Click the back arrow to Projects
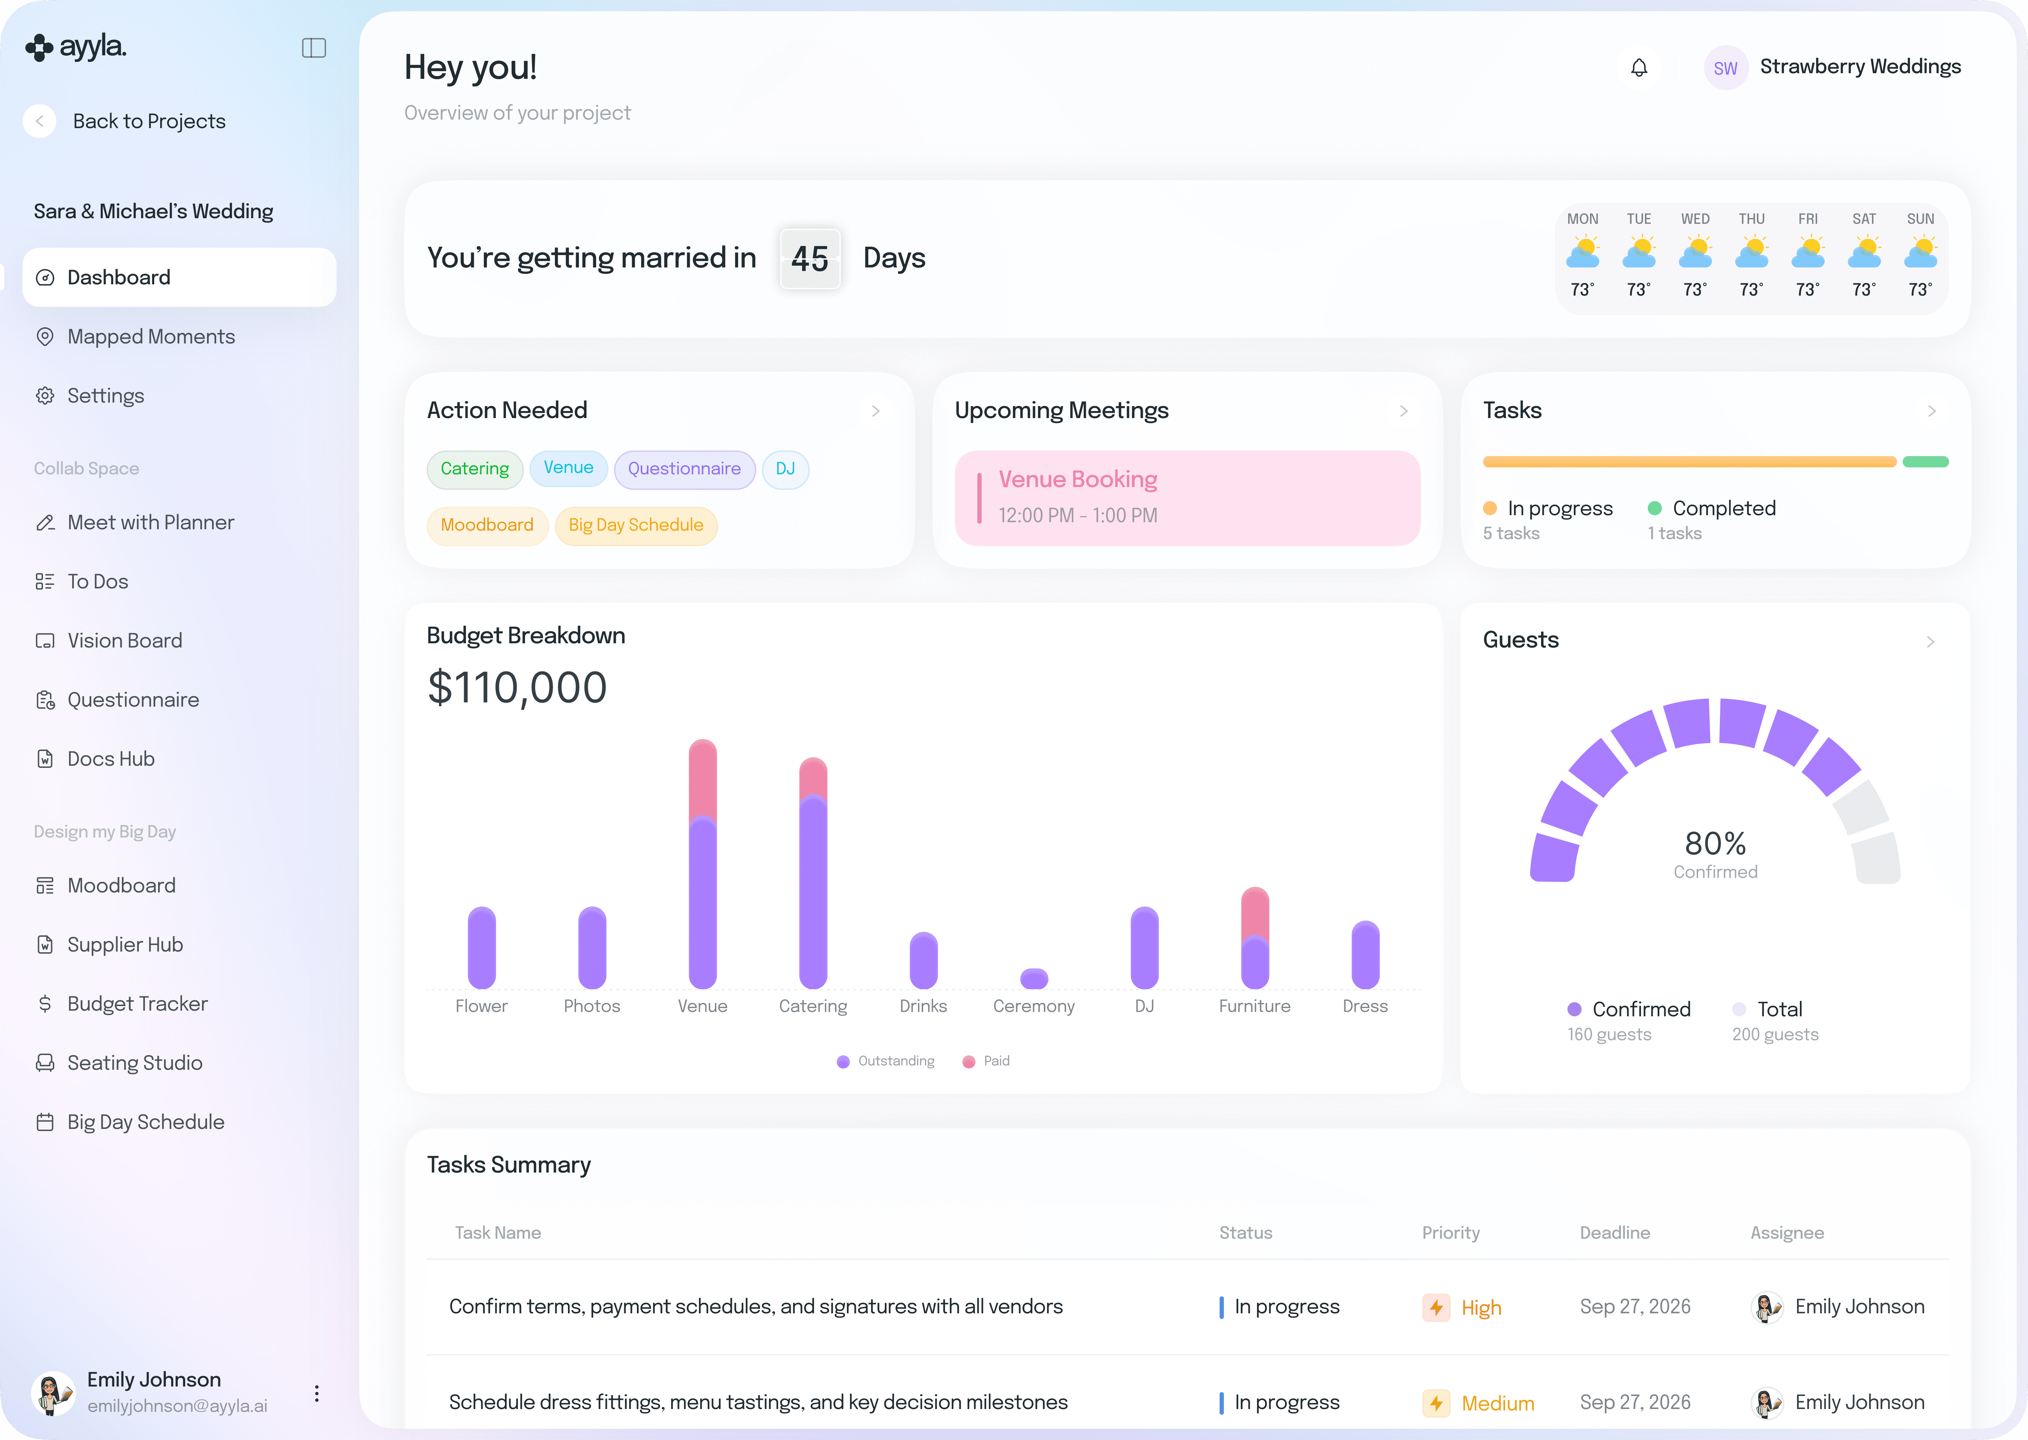 [40, 121]
